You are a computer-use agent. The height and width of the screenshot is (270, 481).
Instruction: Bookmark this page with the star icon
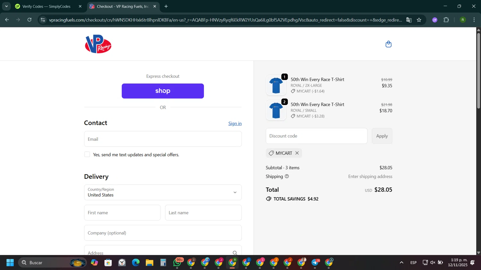[x=419, y=20]
